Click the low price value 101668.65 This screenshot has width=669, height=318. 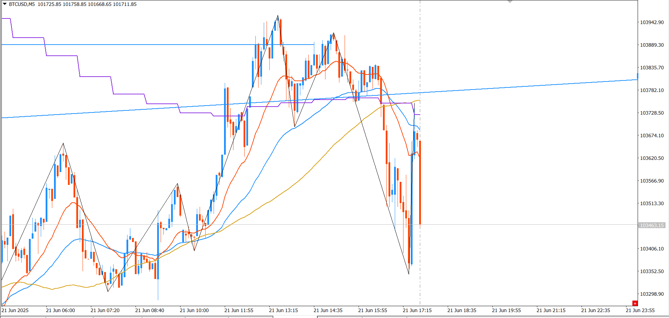coord(100,4)
